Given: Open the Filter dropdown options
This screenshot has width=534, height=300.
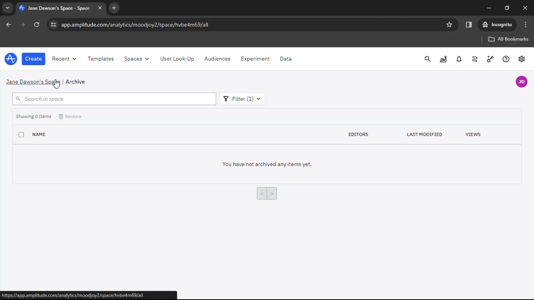Looking at the screenshot, I should pos(242,99).
